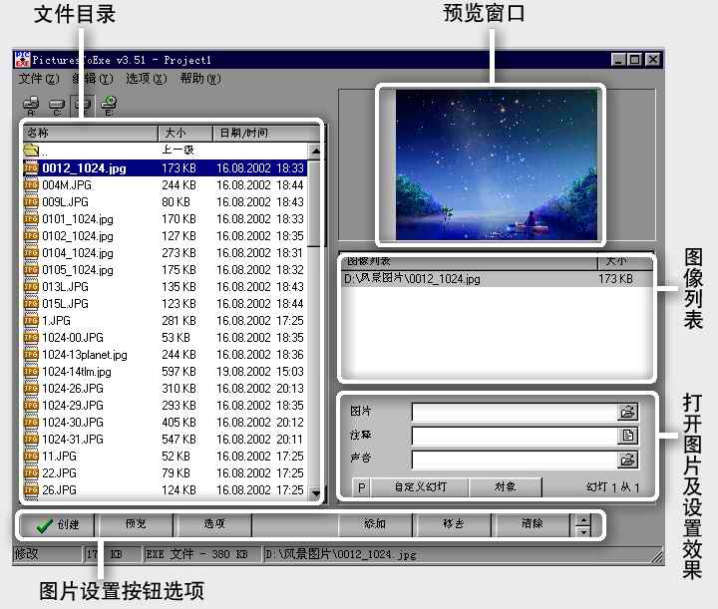Screen dimensions: 718x609
Task: Click the 创建 button with the green checkmark
Action: point(57,525)
